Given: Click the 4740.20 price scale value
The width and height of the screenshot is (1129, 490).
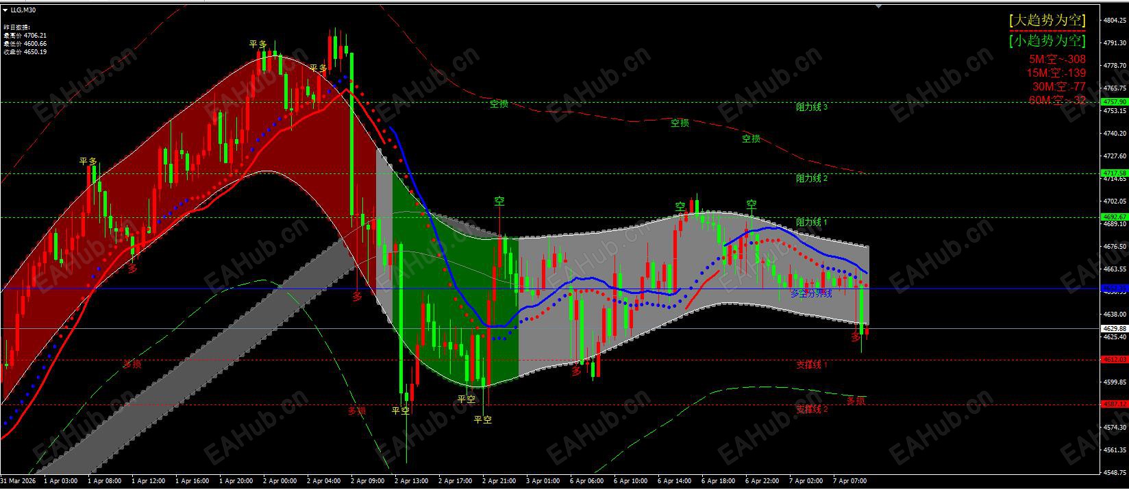Looking at the screenshot, I should tap(1115, 134).
